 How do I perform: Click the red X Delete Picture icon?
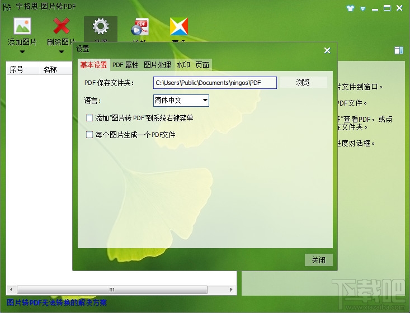tap(61, 26)
